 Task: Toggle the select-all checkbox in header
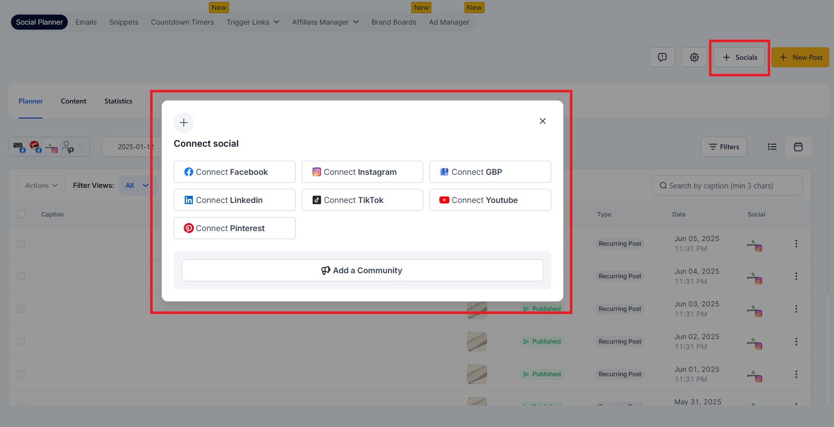(21, 214)
